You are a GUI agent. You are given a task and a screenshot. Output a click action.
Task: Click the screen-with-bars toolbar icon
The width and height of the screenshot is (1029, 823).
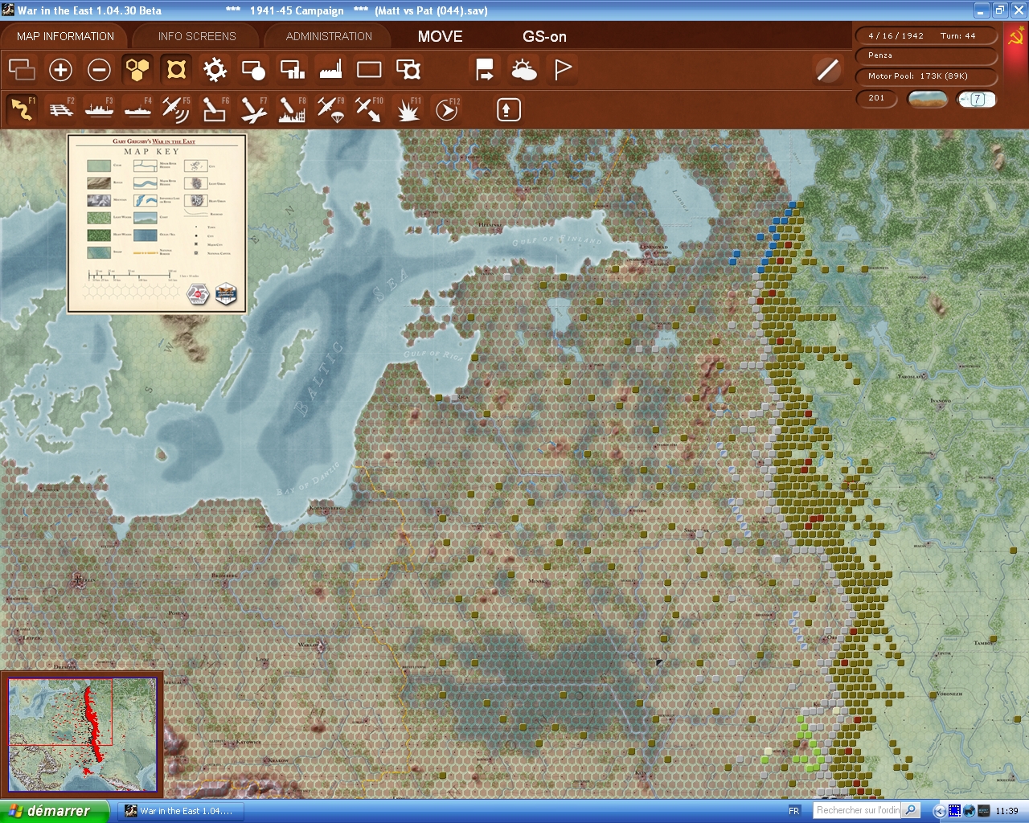tap(292, 70)
